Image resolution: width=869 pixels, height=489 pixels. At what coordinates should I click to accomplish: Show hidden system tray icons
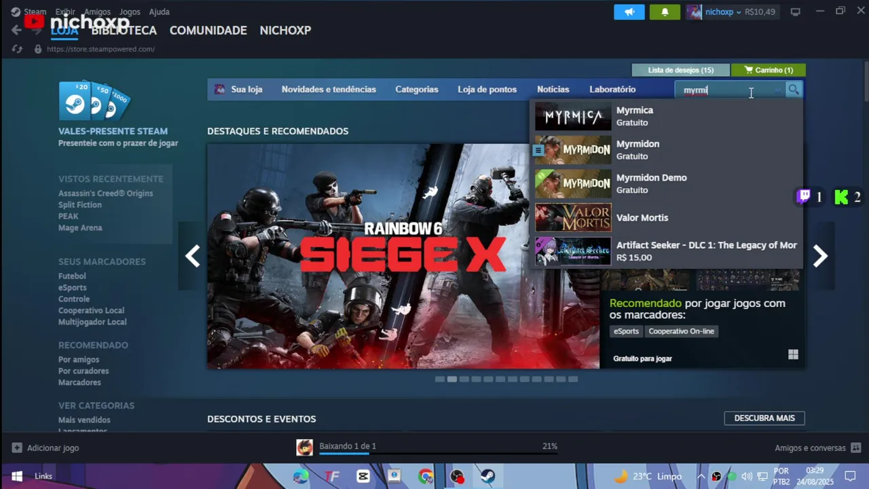(x=701, y=476)
